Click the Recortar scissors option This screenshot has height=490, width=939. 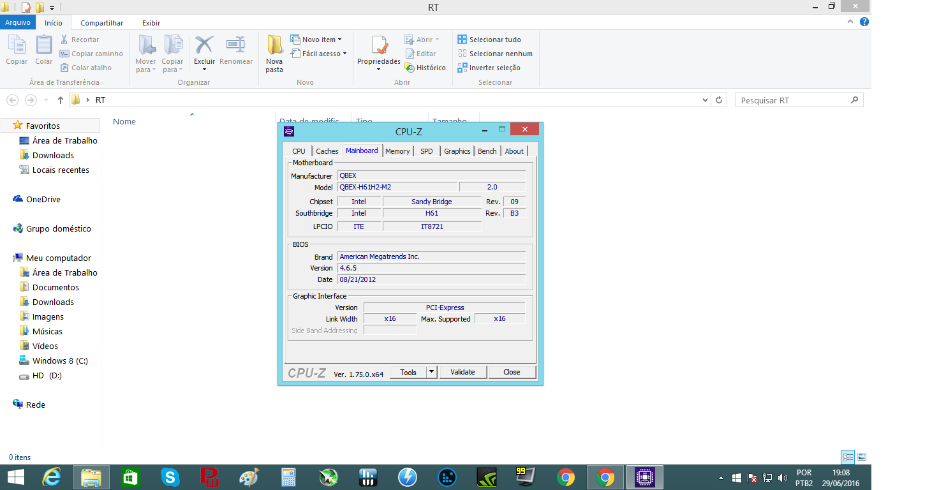[80, 40]
